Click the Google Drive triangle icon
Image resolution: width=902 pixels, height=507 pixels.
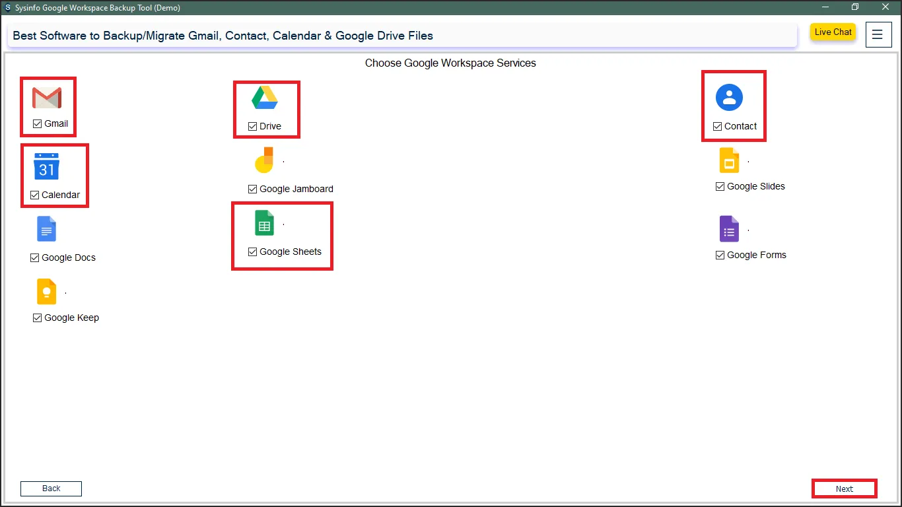click(265, 98)
